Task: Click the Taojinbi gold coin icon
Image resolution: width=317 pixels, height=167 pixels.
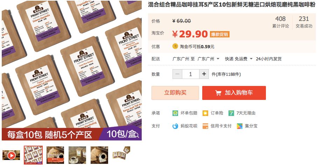Action: coord(175,46)
